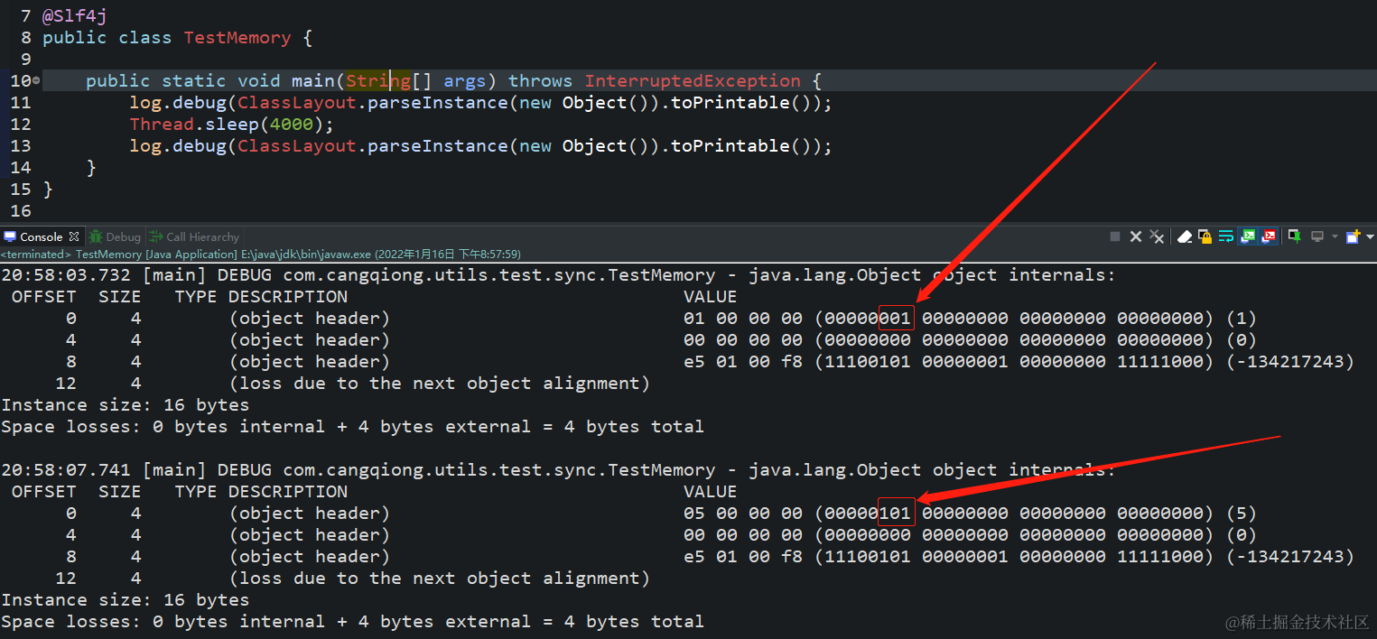
Task: Click 'ClassLayout' on line 13
Action: [x=297, y=146]
